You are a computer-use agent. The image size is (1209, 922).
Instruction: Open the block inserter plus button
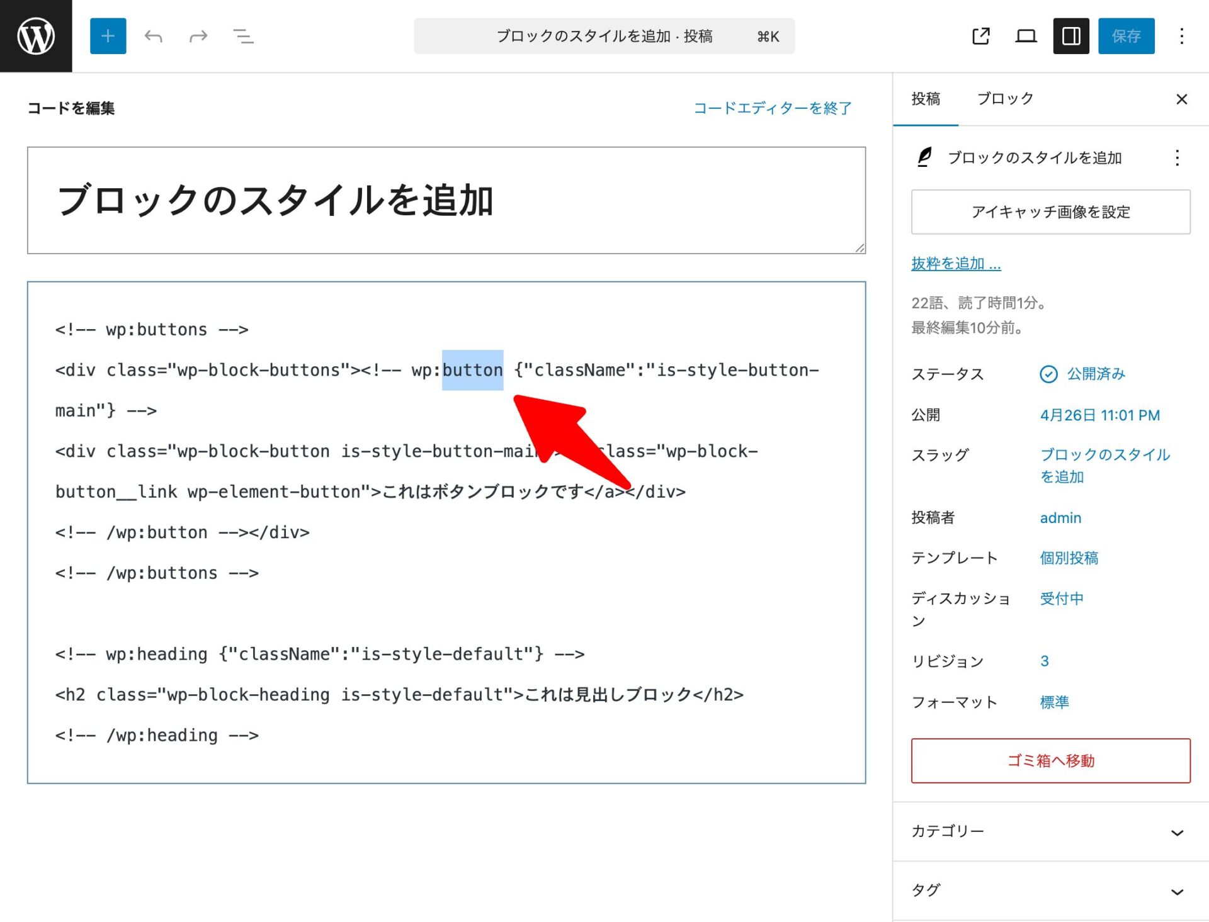(108, 36)
